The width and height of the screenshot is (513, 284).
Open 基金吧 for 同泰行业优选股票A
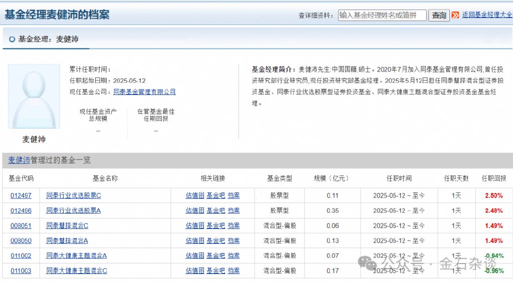(216, 210)
